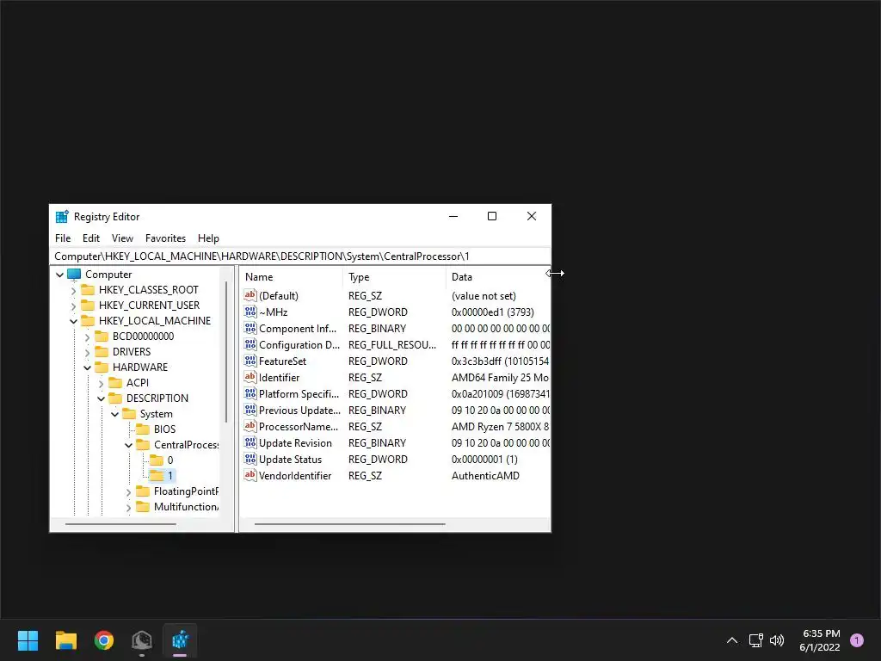
Task: Collapse the HKEY_LOCAL_MACHINE node
Action: (74, 322)
